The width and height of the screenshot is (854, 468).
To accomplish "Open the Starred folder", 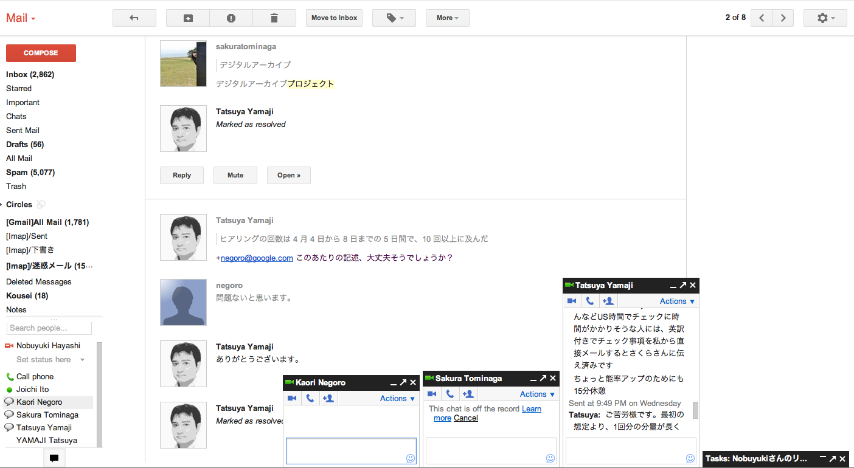I will 19,88.
